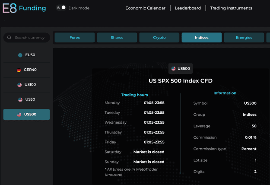Click the Symbol value US500
270x185 pixels.
point(250,103)
